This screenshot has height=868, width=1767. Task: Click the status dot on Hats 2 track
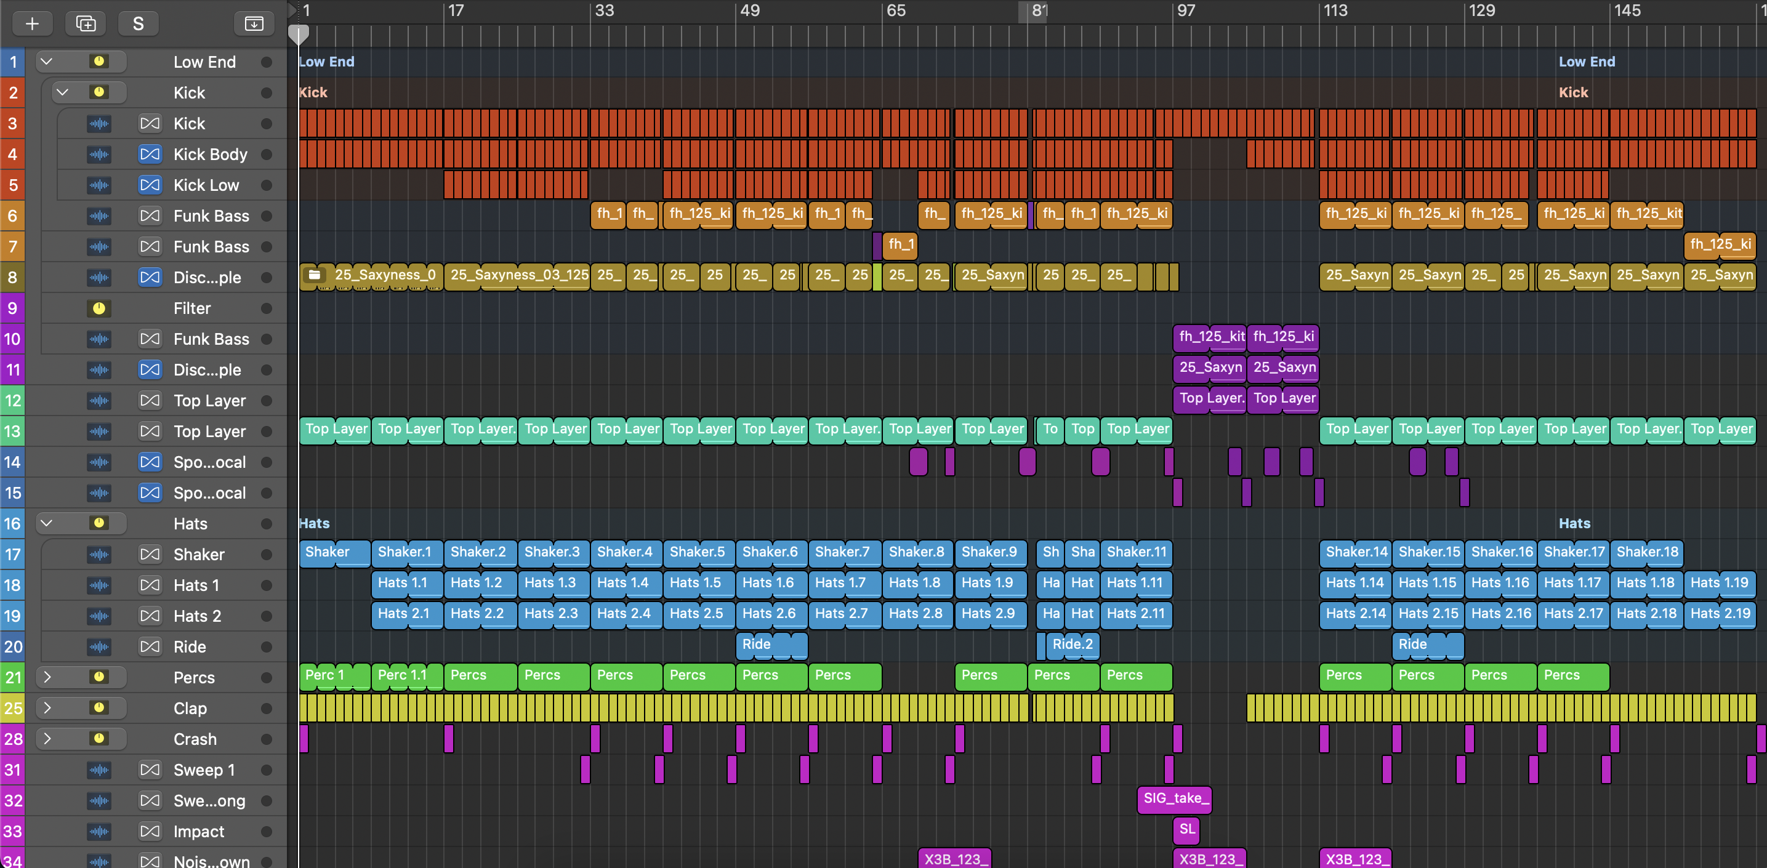[267, 616]
